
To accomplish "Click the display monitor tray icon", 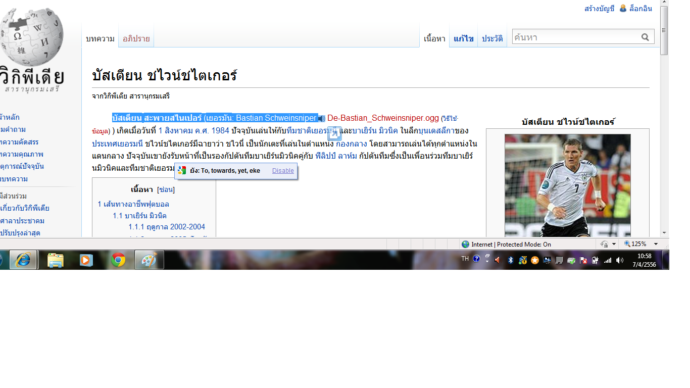I will pyautogui.click(x=547, y=260).
